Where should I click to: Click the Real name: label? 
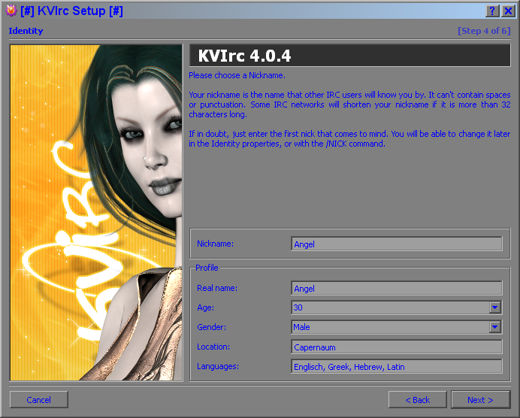[217, 288]
